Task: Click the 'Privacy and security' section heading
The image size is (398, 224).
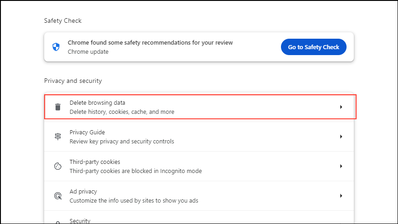Action: [x=73, y=81]
